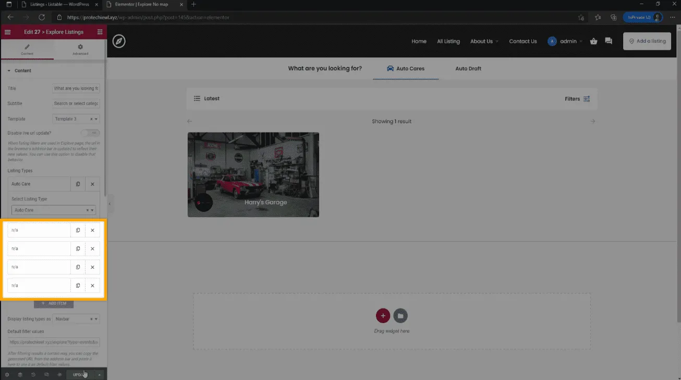Image resolution: width=681 pixels, height=380 pixels.
Task: Open the Navigator layers icon
Action: click(x=20, y=374)
